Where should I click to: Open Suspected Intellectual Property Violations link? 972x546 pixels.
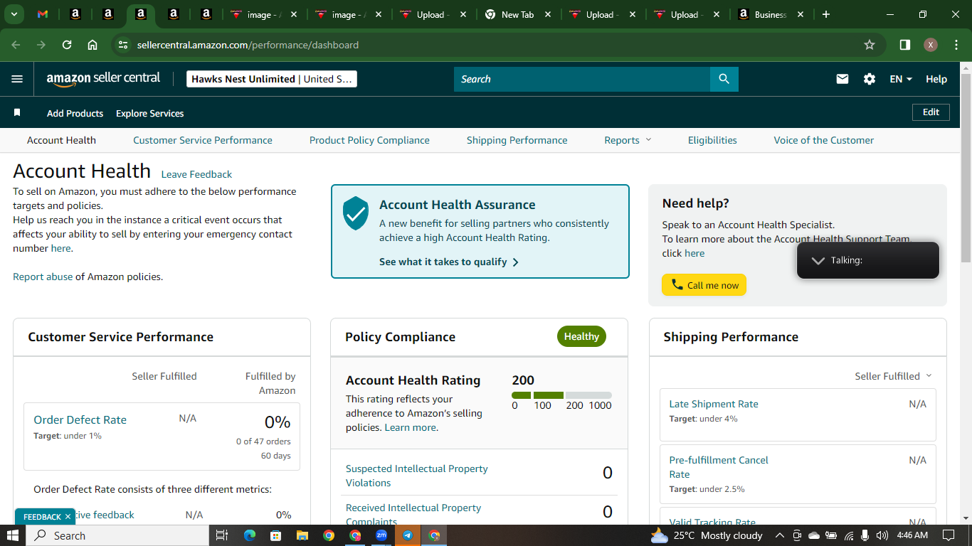pos(417,476)
